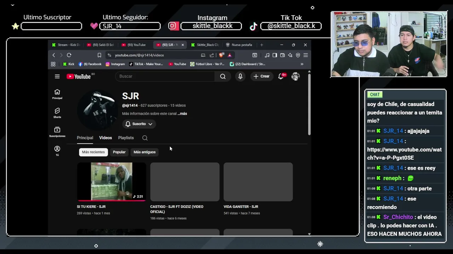Open Suscripciones in the sidebar
453x254 pixels.
tap(57, 132)
